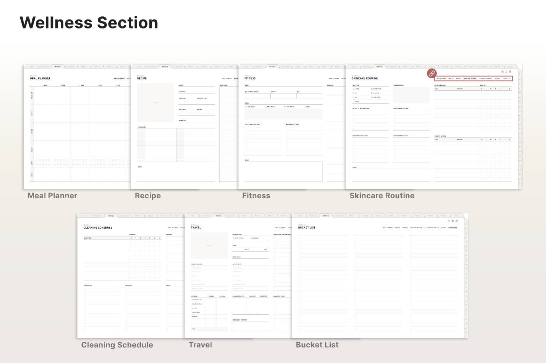Open Productivity tab on Meal Planner page
The width and height of the screenshot is (546, 363).
click(44, 67)
